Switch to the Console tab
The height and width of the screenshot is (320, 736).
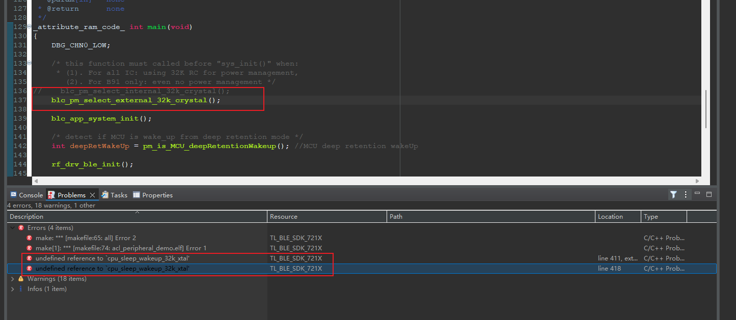coord(26,195)
